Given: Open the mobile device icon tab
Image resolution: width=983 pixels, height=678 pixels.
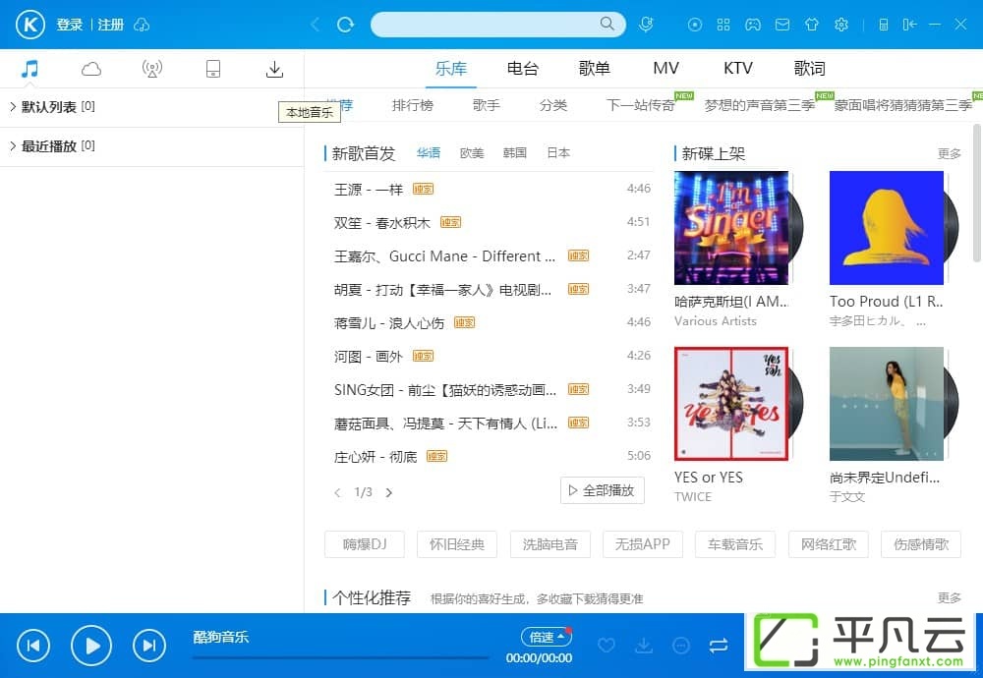Looking at the screenshot, I should pos(213,69).
